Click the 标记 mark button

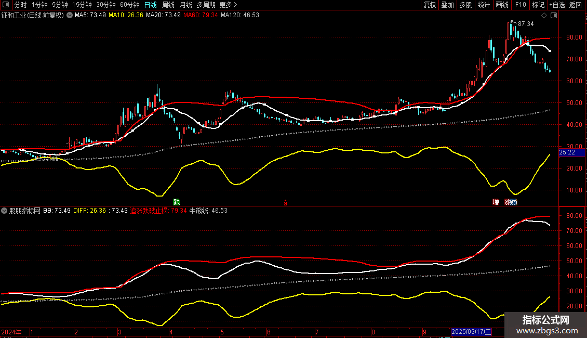pos(538,5)
